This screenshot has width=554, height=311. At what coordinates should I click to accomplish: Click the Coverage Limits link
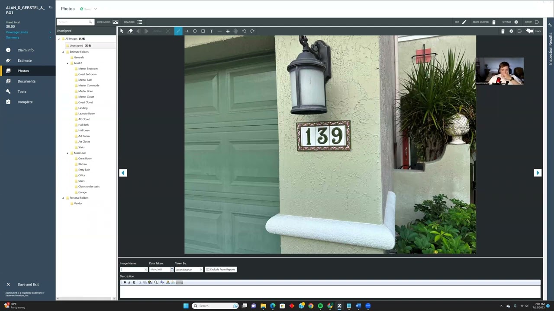(x=17, y=32)
